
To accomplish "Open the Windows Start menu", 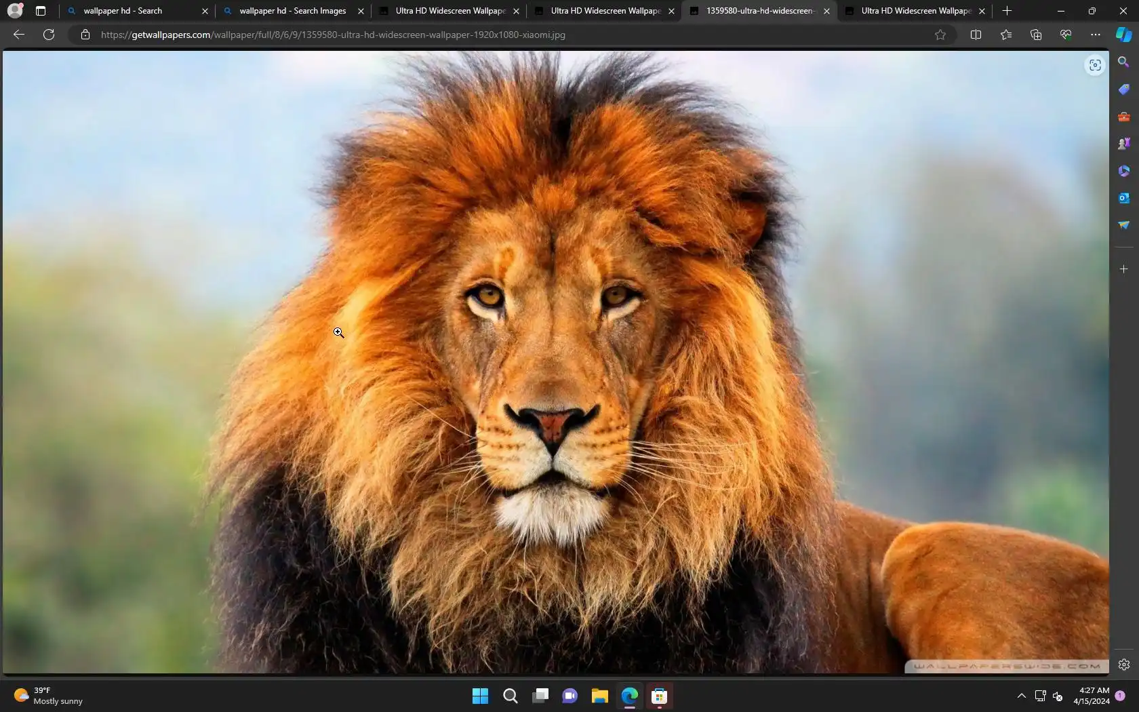I will pos(480,696).
